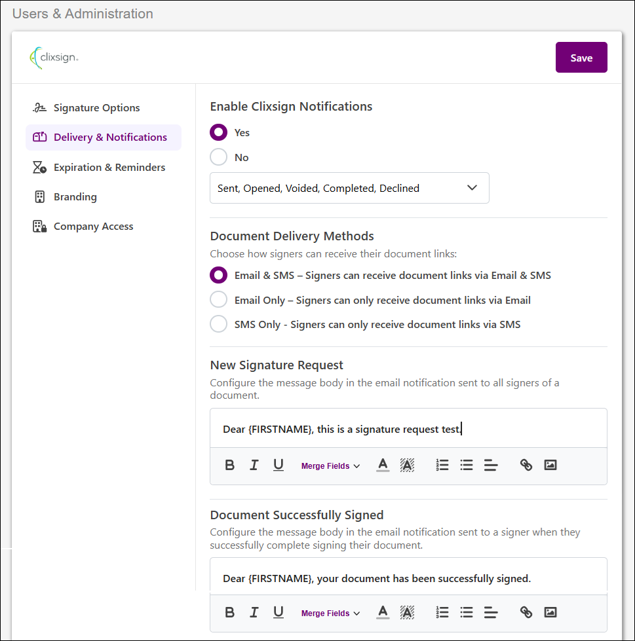Expand Merge Fields in Document Successfully Signed editor
This screenshot has height=641, width=635.
pyautogui.click(x=330, y=614)
